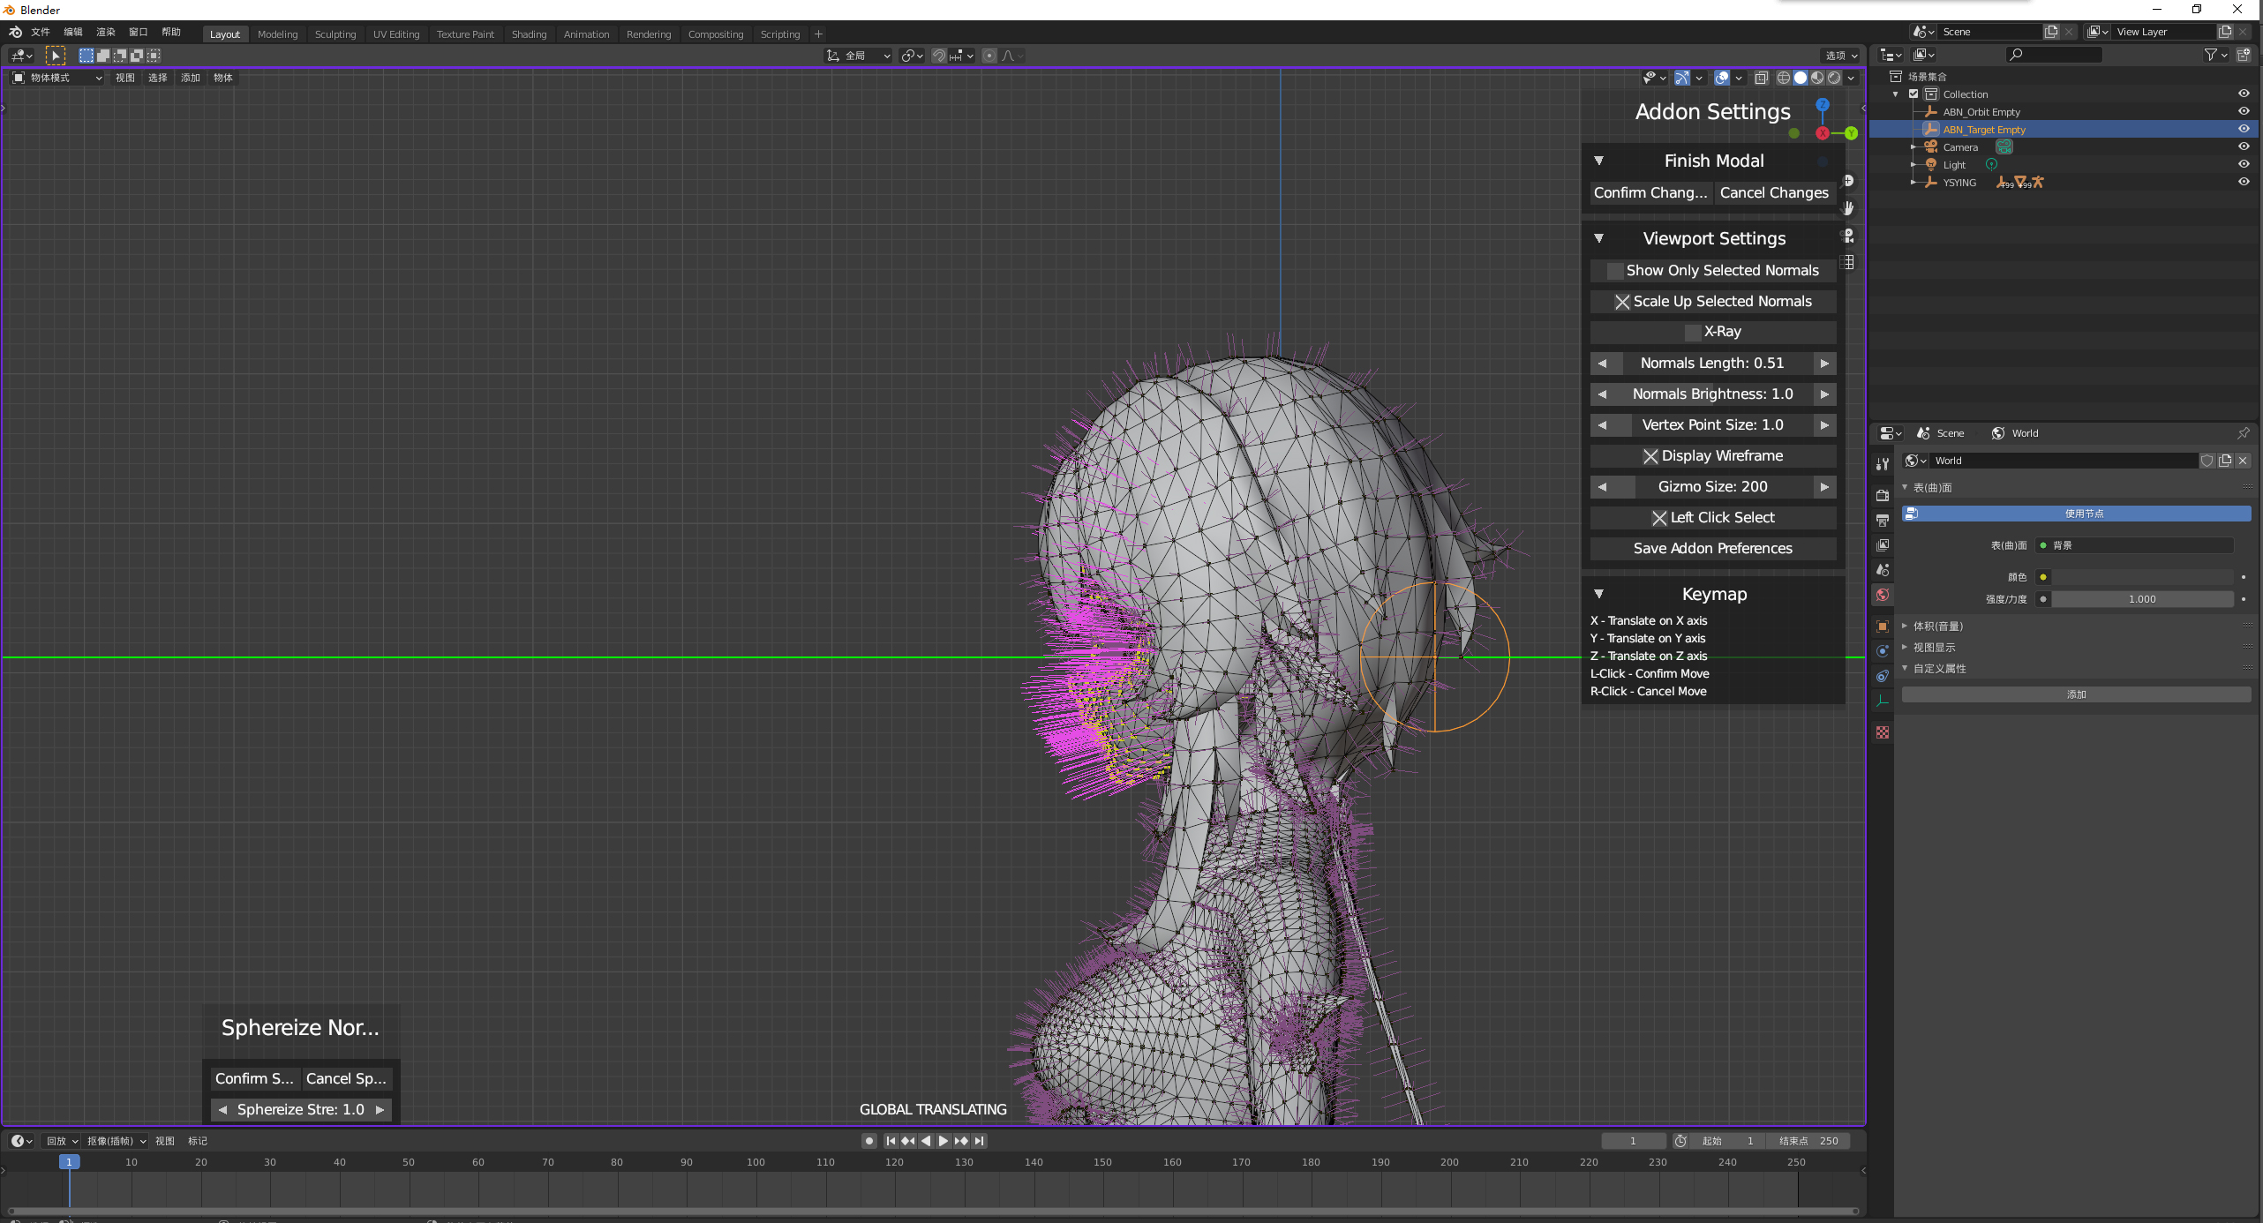
Task: Click frame 100 on the timeline ruler
Action: click(x=756, y=1162)
